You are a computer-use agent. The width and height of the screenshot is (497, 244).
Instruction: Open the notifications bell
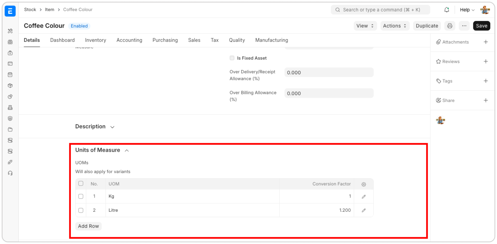[x=446, y=10]
